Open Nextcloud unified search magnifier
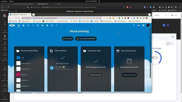Image resolution: width=182 pixels, height=102 pixels. point(134,25)
